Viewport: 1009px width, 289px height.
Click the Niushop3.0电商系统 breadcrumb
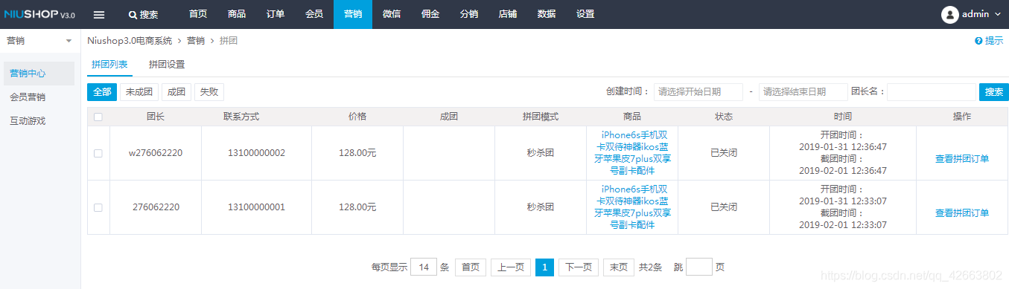coord(130,41)
